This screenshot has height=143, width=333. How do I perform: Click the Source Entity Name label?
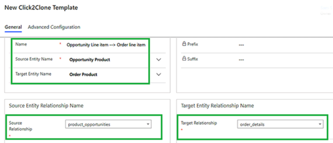[34, 59]
